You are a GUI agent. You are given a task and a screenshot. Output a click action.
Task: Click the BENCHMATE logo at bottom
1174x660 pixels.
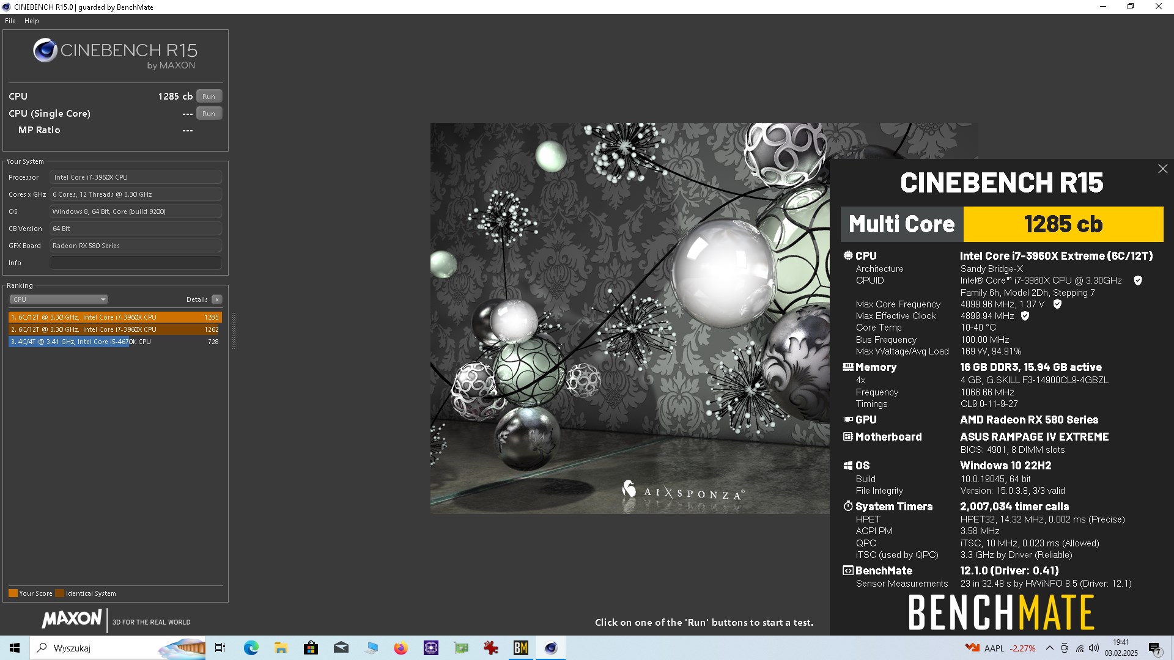[x=1001, y=613]
